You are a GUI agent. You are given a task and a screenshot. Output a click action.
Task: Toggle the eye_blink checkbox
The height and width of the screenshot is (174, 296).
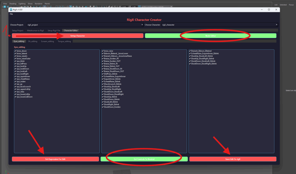click(x=15, y=61)
